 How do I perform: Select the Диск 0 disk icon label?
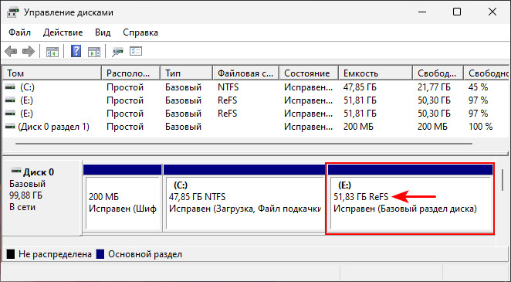click(x=32, y=172)
